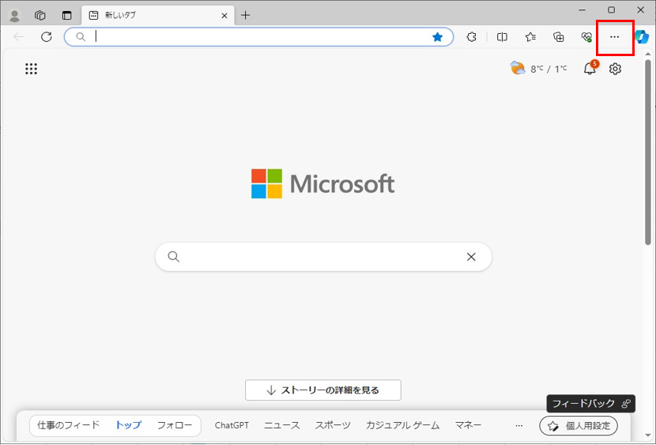Open the notifications bell

(590, 68)
